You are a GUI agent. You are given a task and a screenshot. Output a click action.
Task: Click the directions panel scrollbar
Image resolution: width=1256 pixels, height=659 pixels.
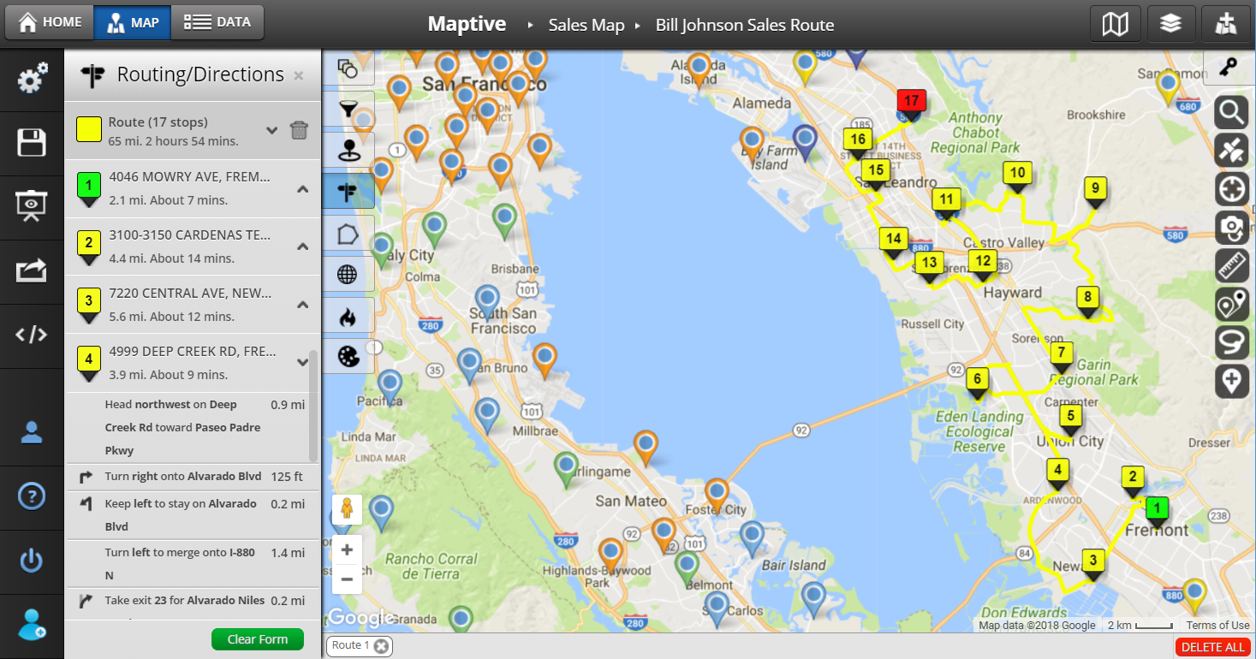point(313,406)
